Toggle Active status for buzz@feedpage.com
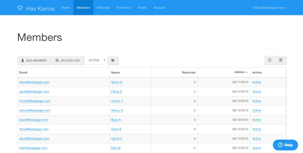 click(x=257, y=120)
